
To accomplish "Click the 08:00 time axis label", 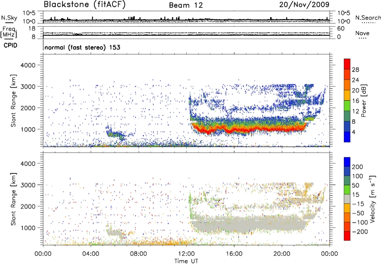I will tap(139, 254).
